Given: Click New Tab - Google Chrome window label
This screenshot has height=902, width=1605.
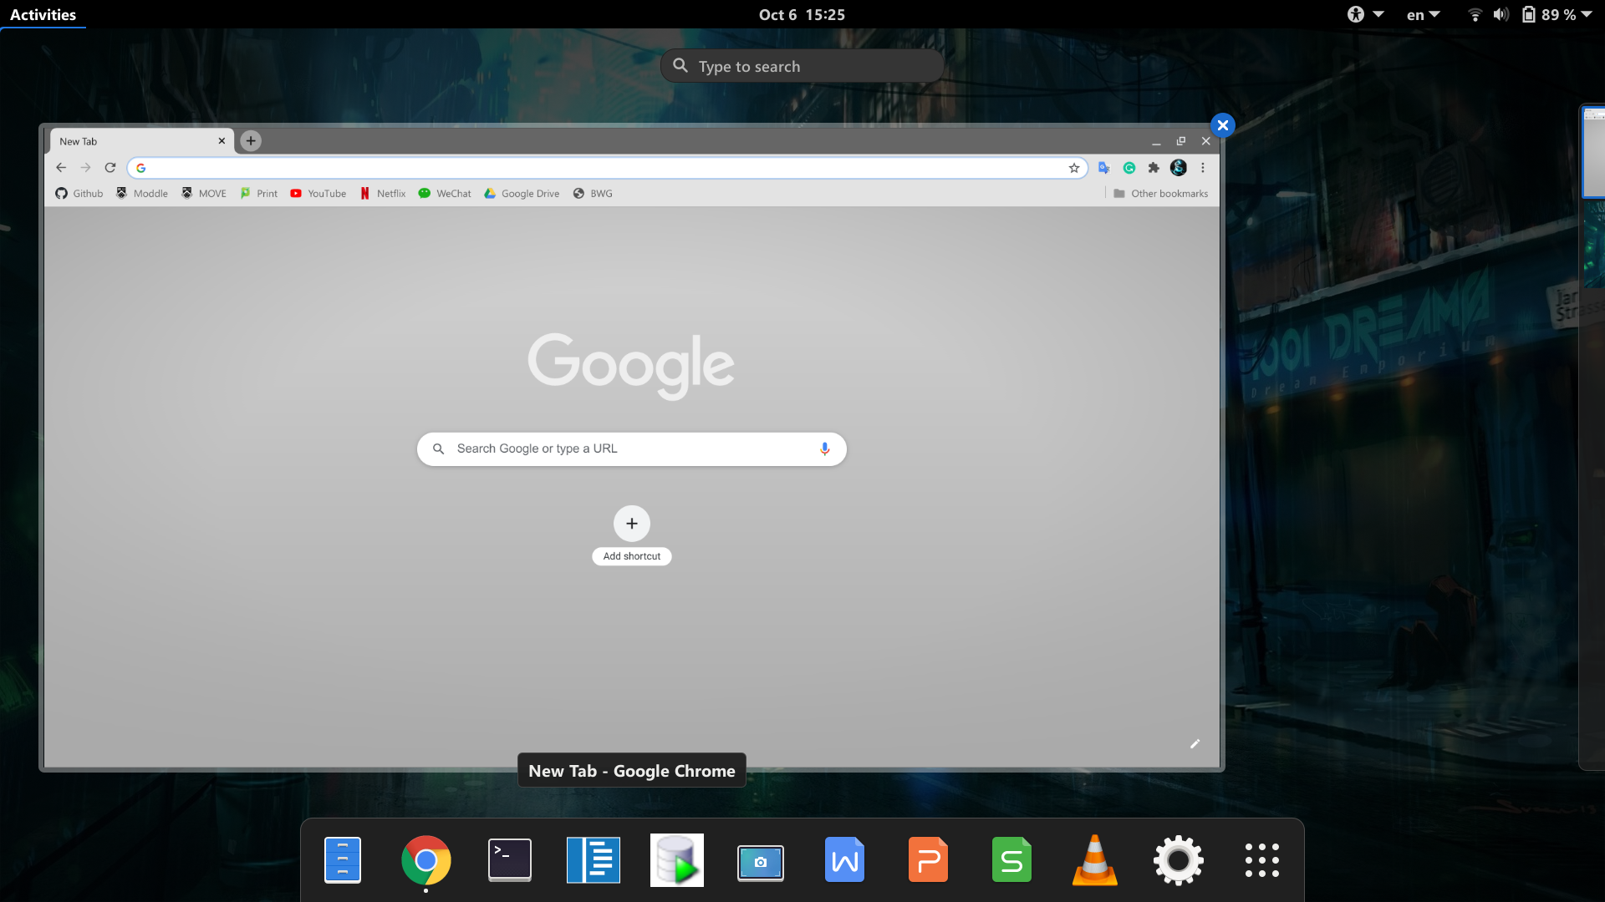Looking at the screenshot, I should [x=632, y=771].
